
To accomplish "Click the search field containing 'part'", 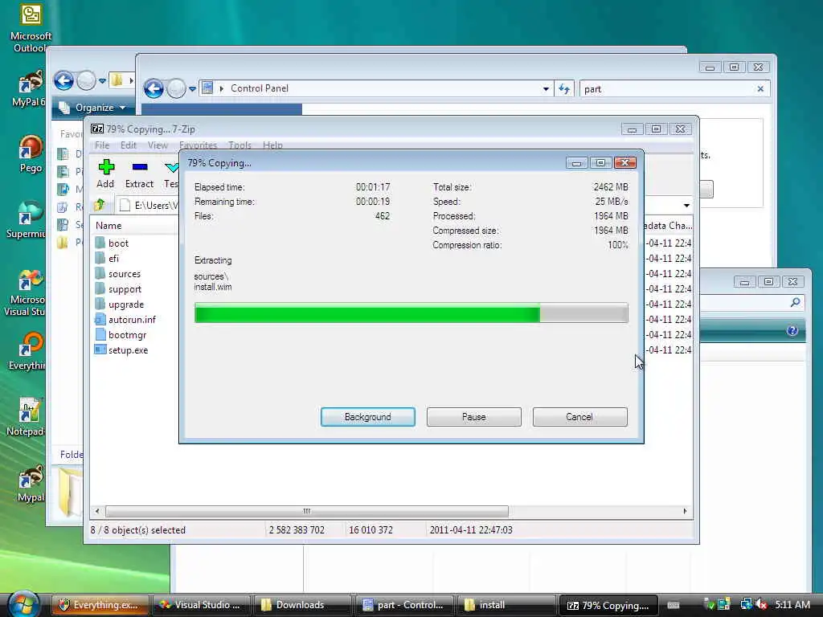I will point(668,88).
